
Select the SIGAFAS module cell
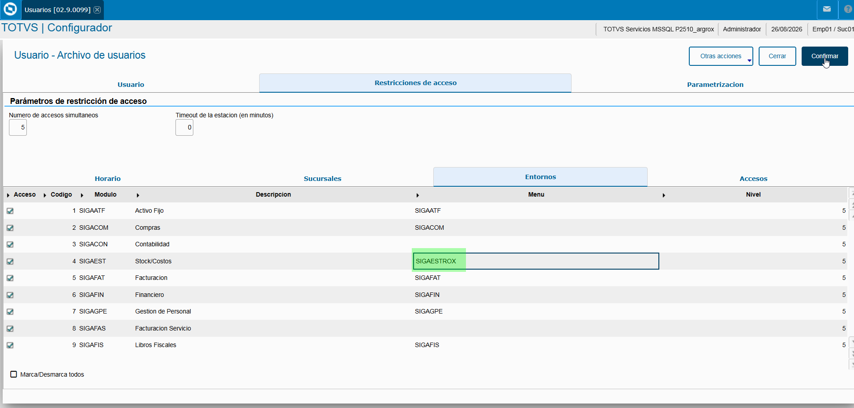pyautogui.click(x=92, y=328)
